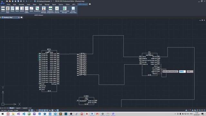Open Visual Studio Code from taskbar

tap(24, 114)
